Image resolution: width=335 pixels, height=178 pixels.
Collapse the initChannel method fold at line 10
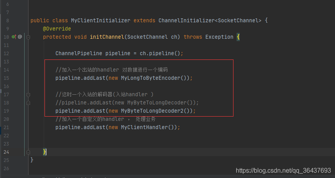[x=28, y=37]
